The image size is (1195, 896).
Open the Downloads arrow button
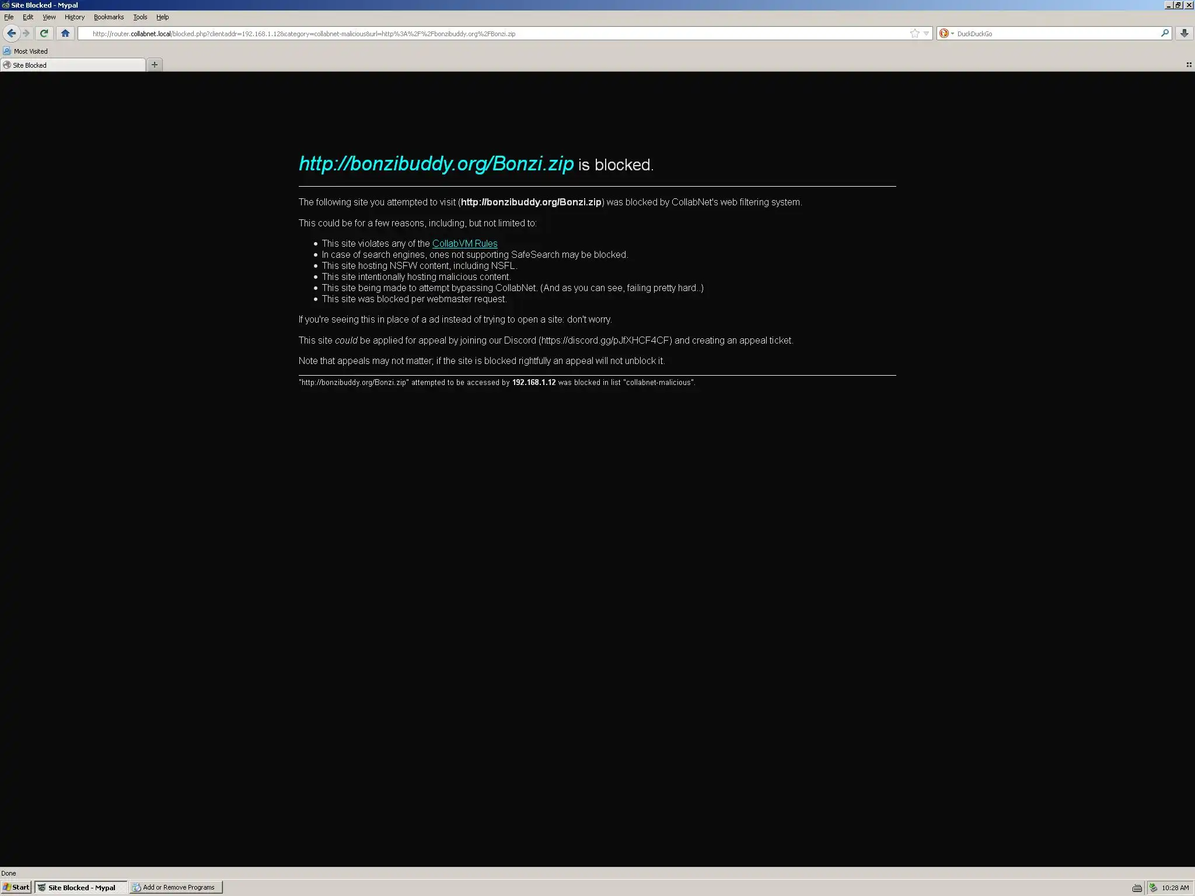pos(1184,33)
